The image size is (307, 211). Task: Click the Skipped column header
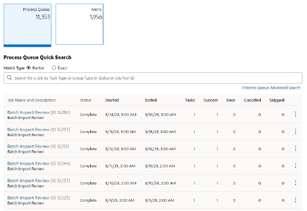tap(277, 100)
